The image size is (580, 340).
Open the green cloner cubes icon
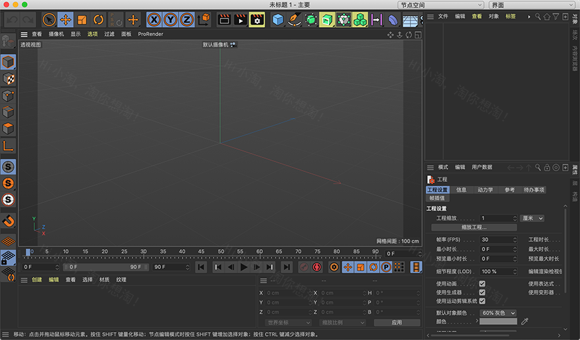(360, 20)
